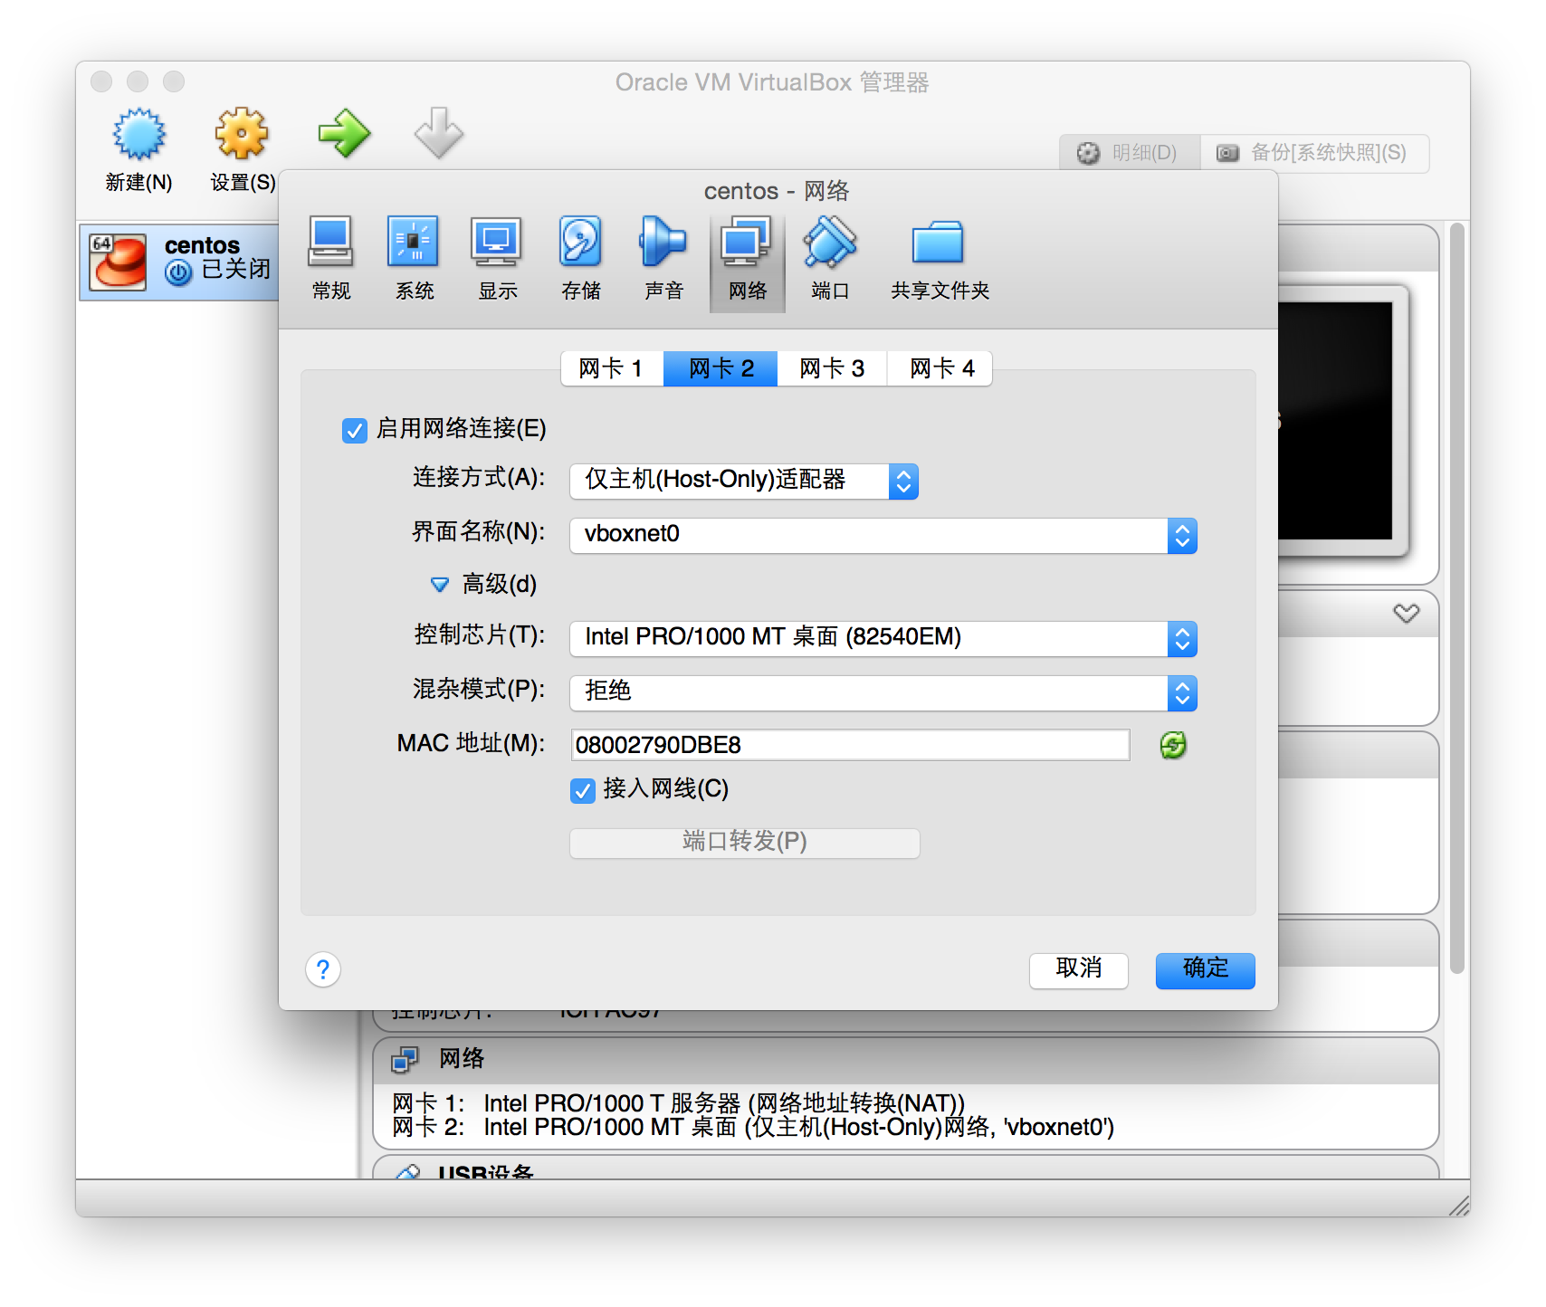
Task: Switch to the Adapter 1 (网卡 1) tab
Action: tap(612, 368)
